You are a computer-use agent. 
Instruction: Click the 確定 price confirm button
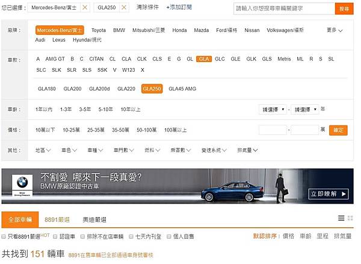pos(338,130)
